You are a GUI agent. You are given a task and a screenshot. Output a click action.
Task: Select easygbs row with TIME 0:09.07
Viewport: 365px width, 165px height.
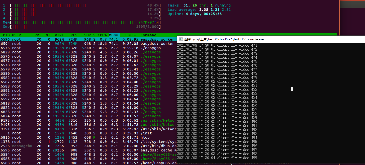pyautogui.click(x=88, y=56)
